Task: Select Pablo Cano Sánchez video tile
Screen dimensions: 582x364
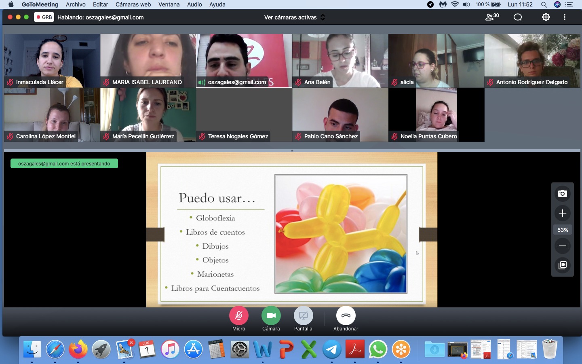Action: [340, 115]
